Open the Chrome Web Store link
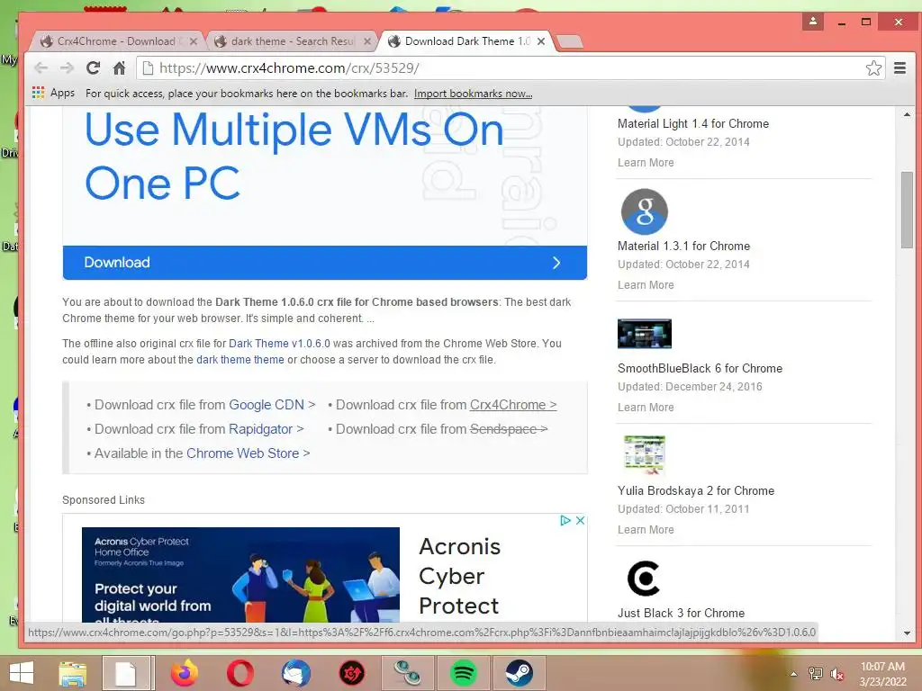The image size is (922, 691). coord(243,453)
